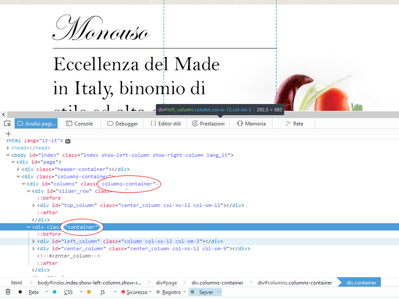The image size is (399, 299).
Task: Click the div.columns-container breadcrumb
Action: coord(217,283)
